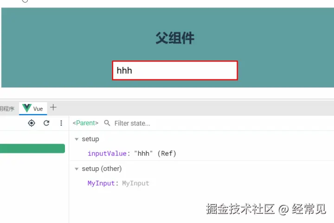This screenshot has height=223, width=334.
Task: Collapse the setup (other) section arrow
Action: (77, 169)
